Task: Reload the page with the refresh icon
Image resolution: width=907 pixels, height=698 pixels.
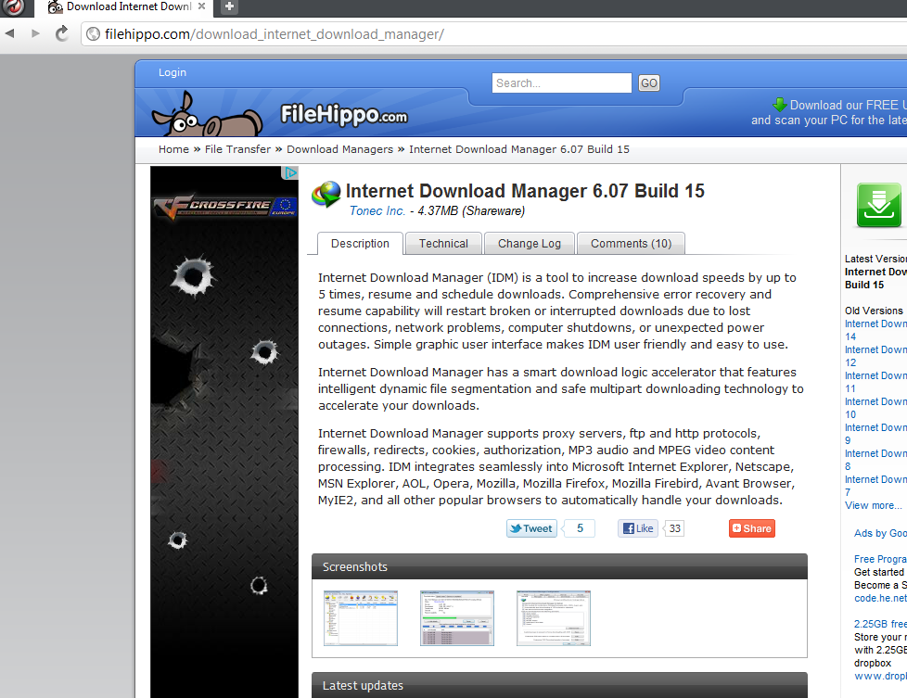Action: (x=62, y=33)
